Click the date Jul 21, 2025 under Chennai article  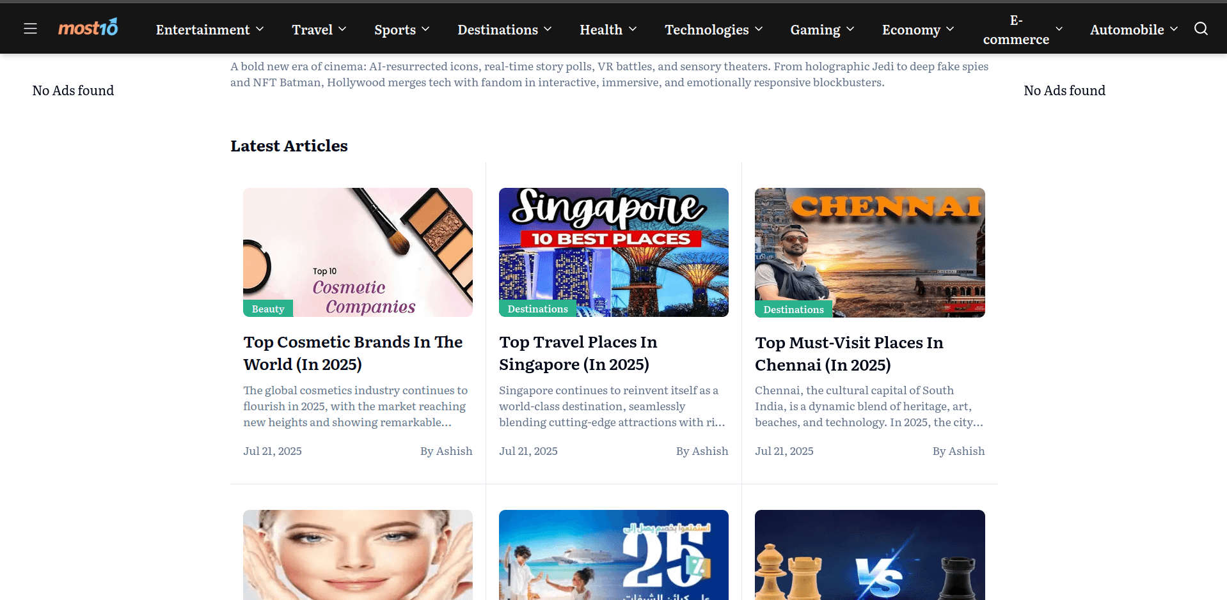click(784, 451)
